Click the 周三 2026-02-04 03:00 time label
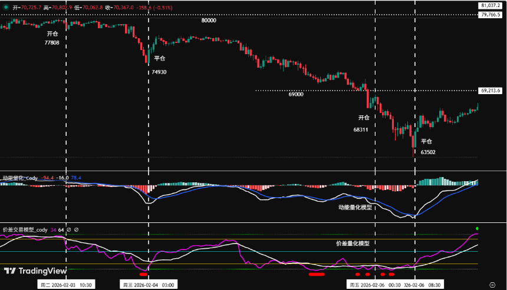This screenshot has width=507, height=290. [x=148, y=284]
